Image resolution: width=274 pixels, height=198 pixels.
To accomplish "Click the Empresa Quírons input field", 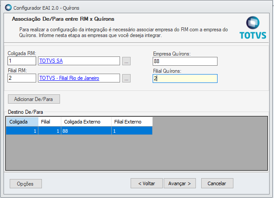I will pyautogui.click(x=185, y=61).
